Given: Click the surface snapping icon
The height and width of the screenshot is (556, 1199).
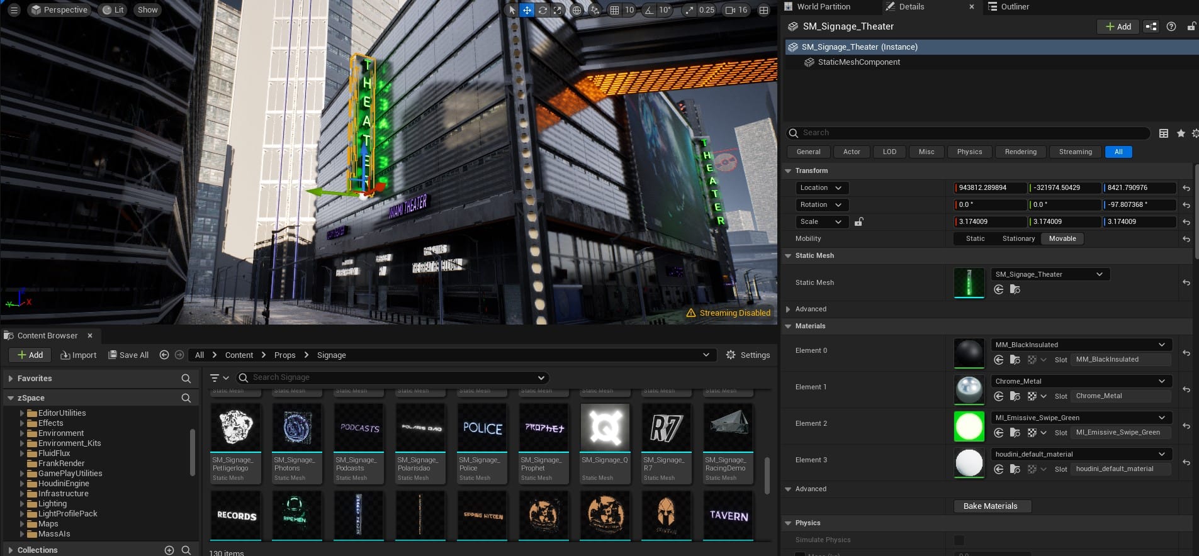Looking at the screenshot, I should coord(594,10).
